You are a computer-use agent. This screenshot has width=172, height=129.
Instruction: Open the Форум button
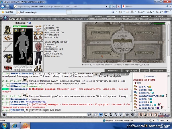(144, 71)
